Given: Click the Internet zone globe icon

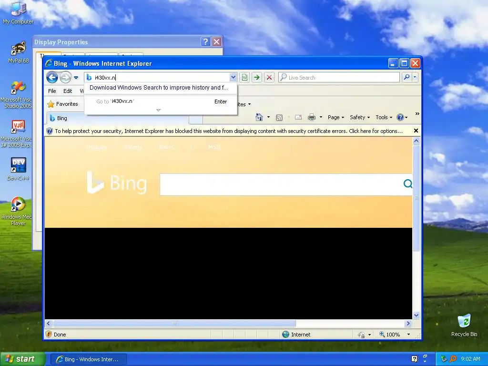Looking at the screenshot, I should coord(285,334).
